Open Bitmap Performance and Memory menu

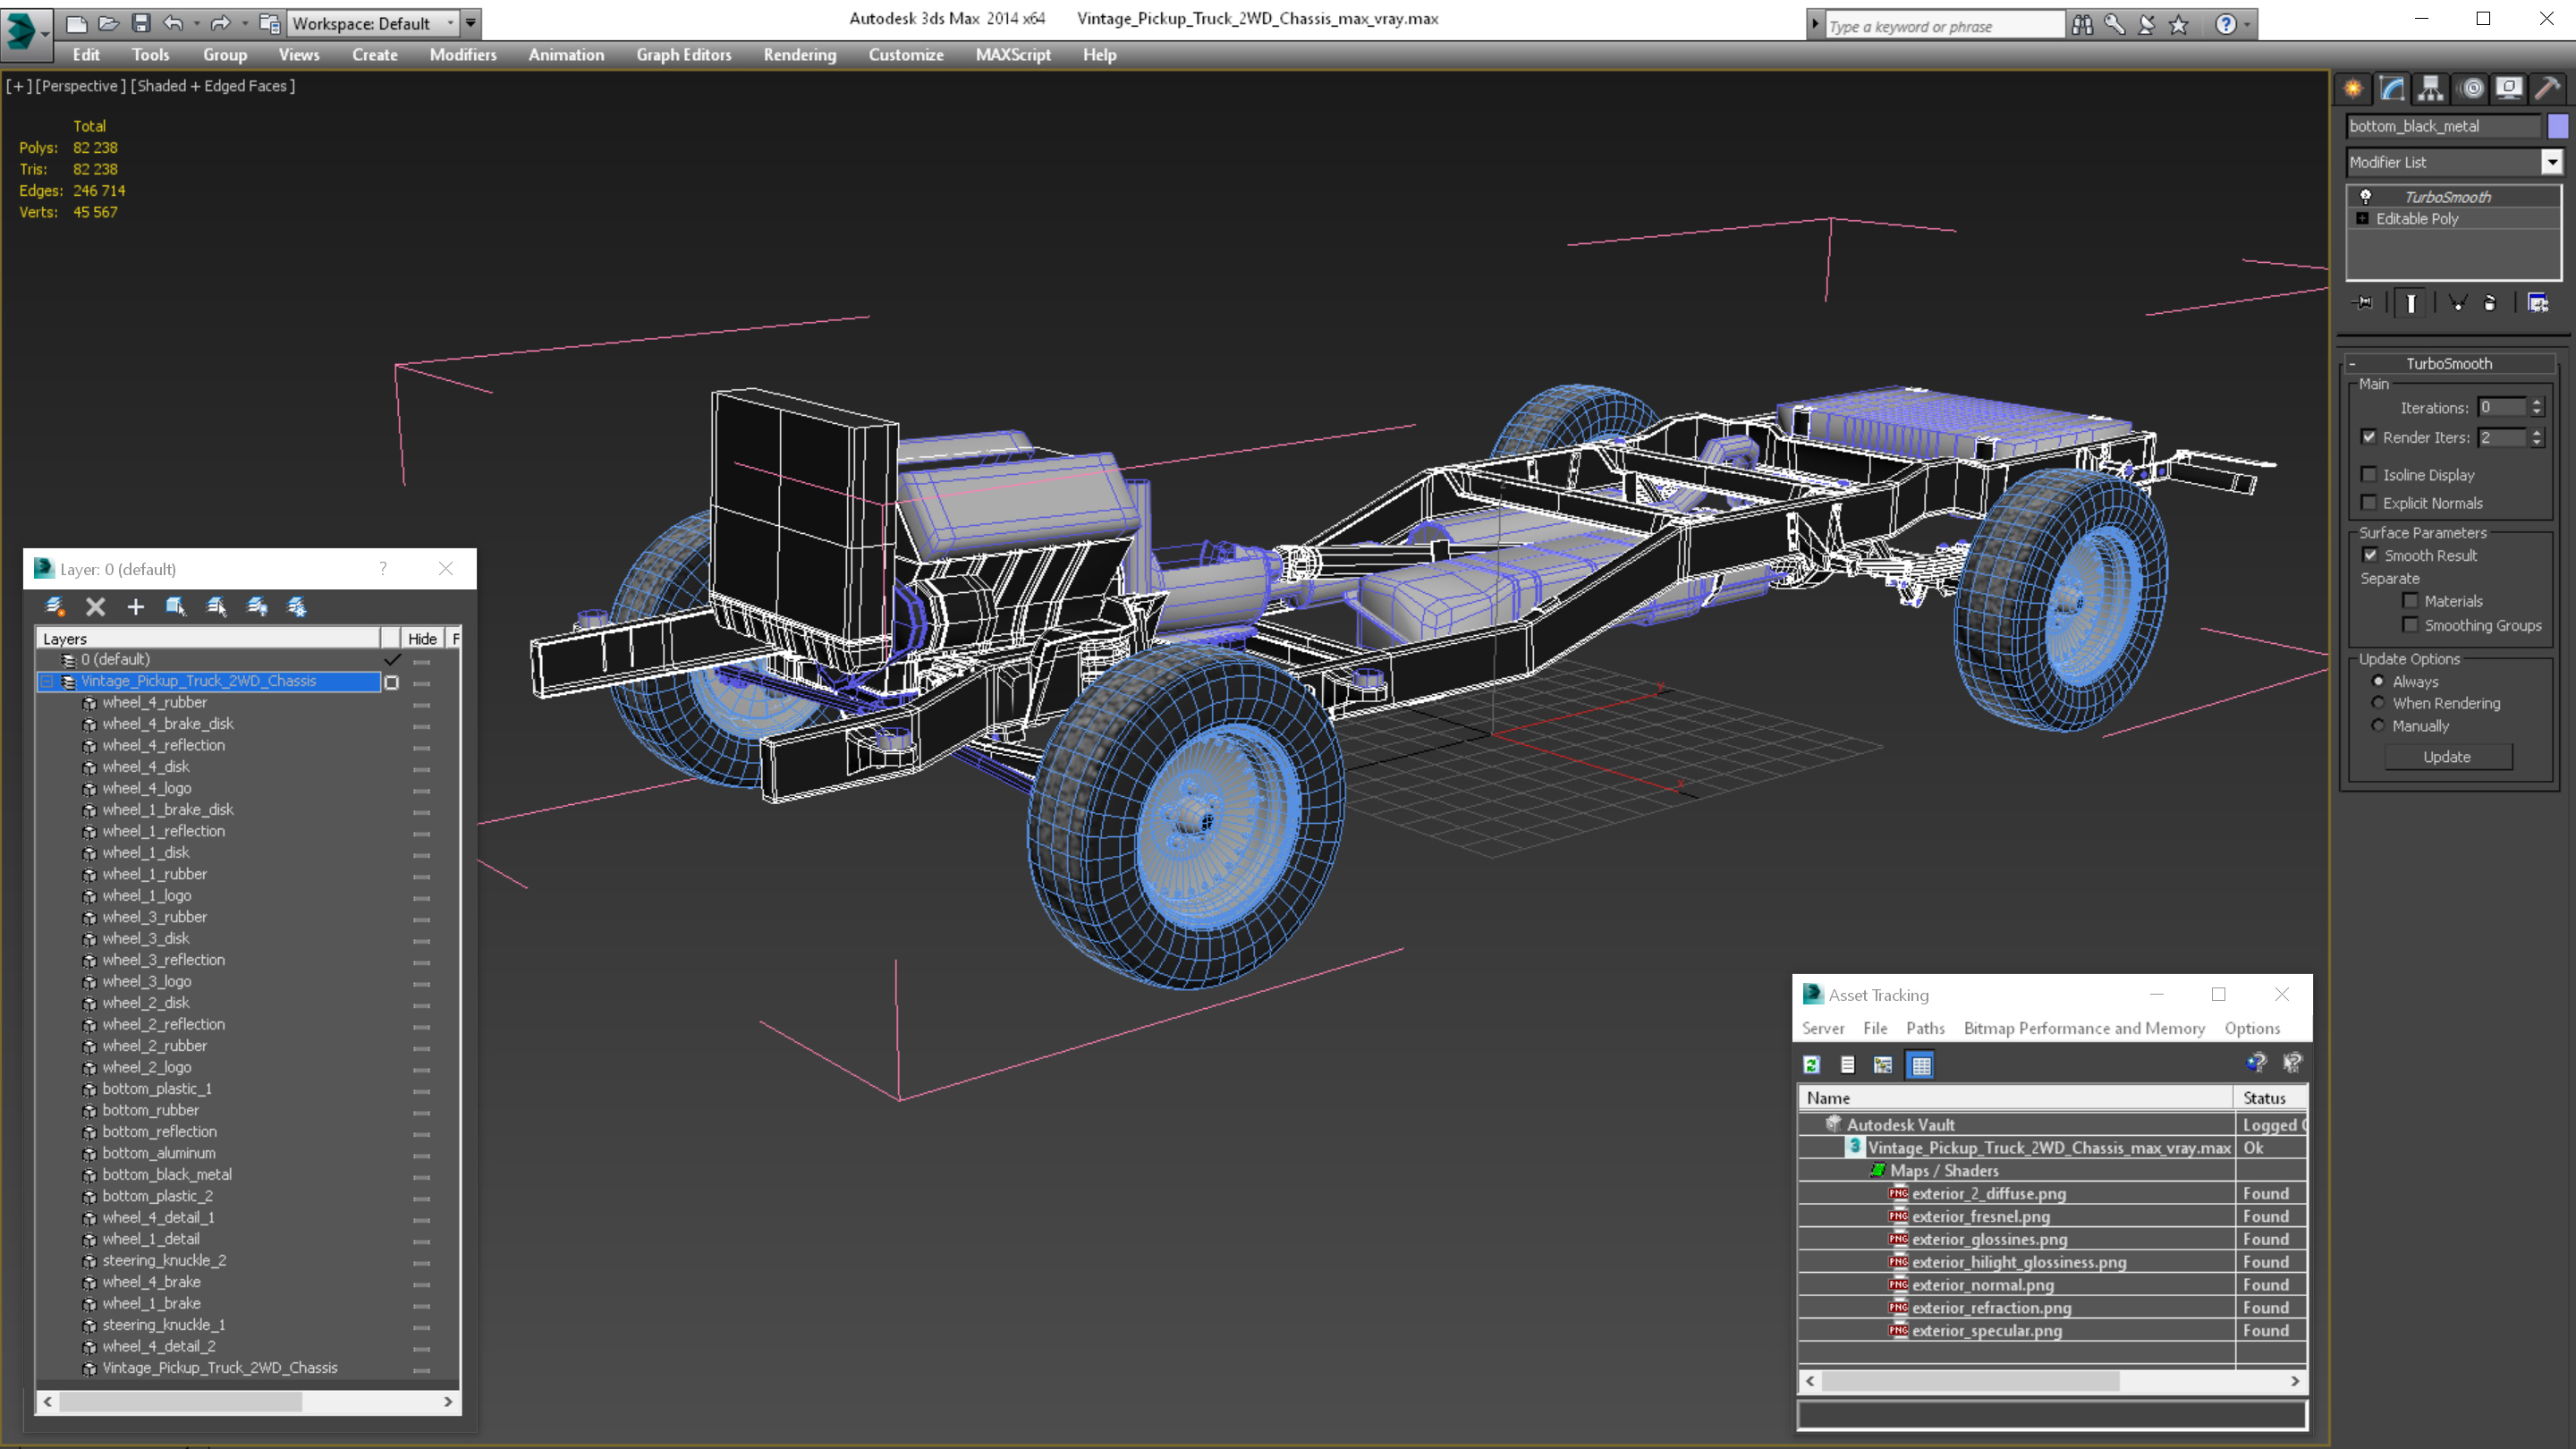pos(2084,1028)
